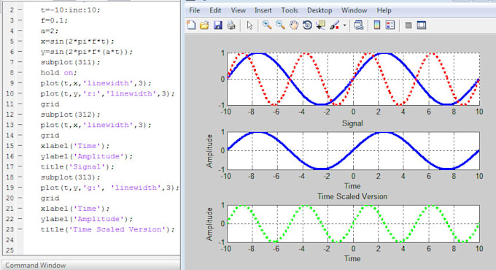The image size is (496, 270).
Task: Click the line "title('Time Scaled Version');"
Action: 107,229
